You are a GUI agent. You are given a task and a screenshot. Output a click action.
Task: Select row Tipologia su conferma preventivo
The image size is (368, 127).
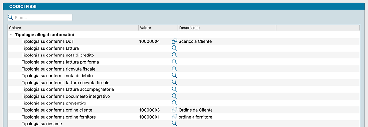pyautogui.click(x=184, y=103)
